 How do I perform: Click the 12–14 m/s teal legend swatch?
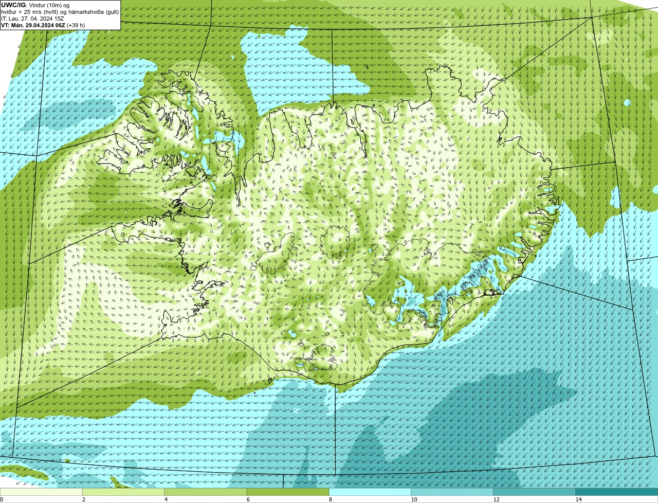tap(535, 492)
